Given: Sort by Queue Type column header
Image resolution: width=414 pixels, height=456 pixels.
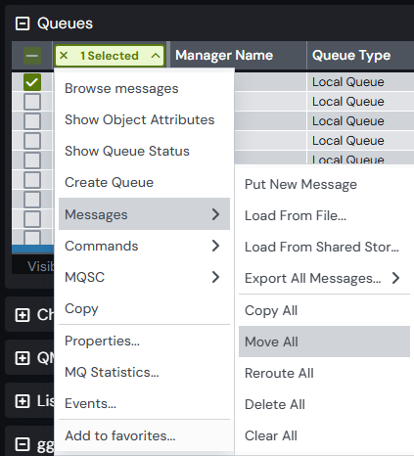Looking at the screenshot, I should point(351,55).
